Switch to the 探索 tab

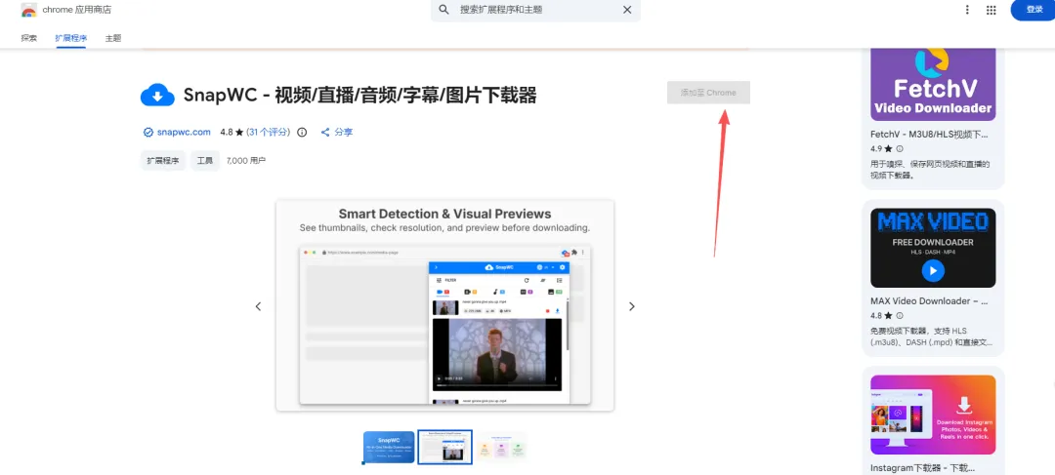click(29, 38)
